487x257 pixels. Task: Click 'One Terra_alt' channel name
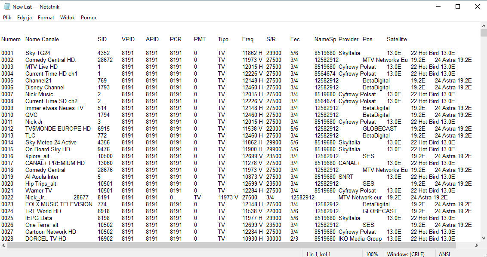[x=42, y=225]
